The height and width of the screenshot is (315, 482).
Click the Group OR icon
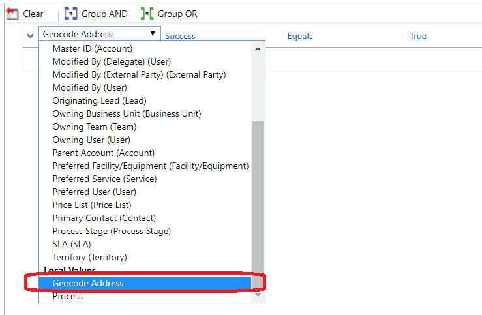point(147,14)
